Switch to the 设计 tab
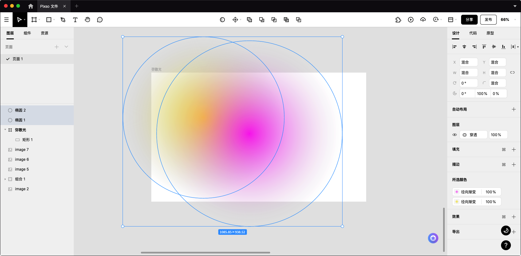This screenshot has width=521, height=256. tap(456, 33)
